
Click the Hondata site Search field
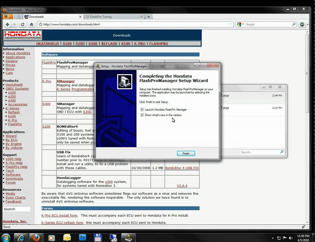click(x=17, y=209)
